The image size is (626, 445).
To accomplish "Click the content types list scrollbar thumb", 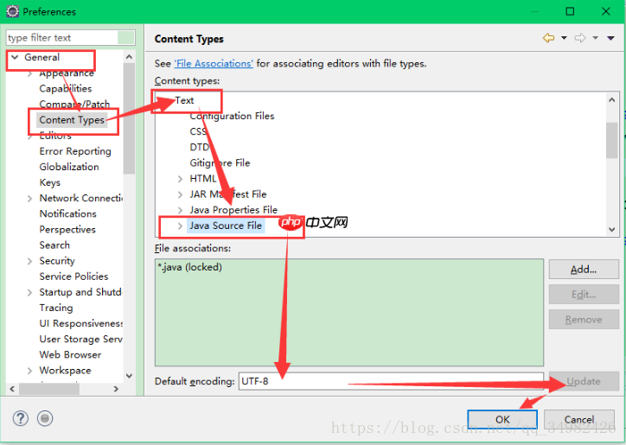I will tap(611, 141).
